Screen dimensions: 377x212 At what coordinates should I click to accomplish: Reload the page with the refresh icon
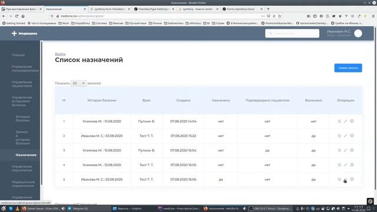tap(16, 16)
